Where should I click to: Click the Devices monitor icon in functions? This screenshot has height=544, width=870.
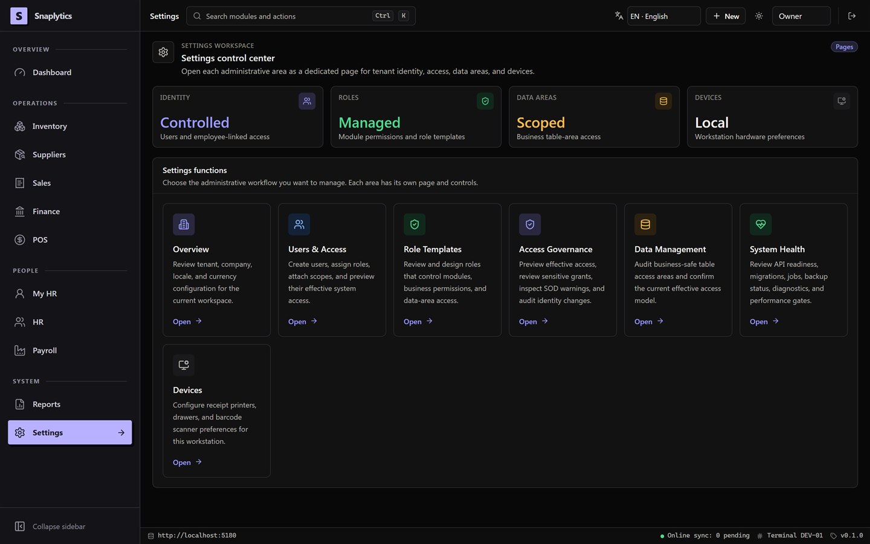(x=184, y=365)
